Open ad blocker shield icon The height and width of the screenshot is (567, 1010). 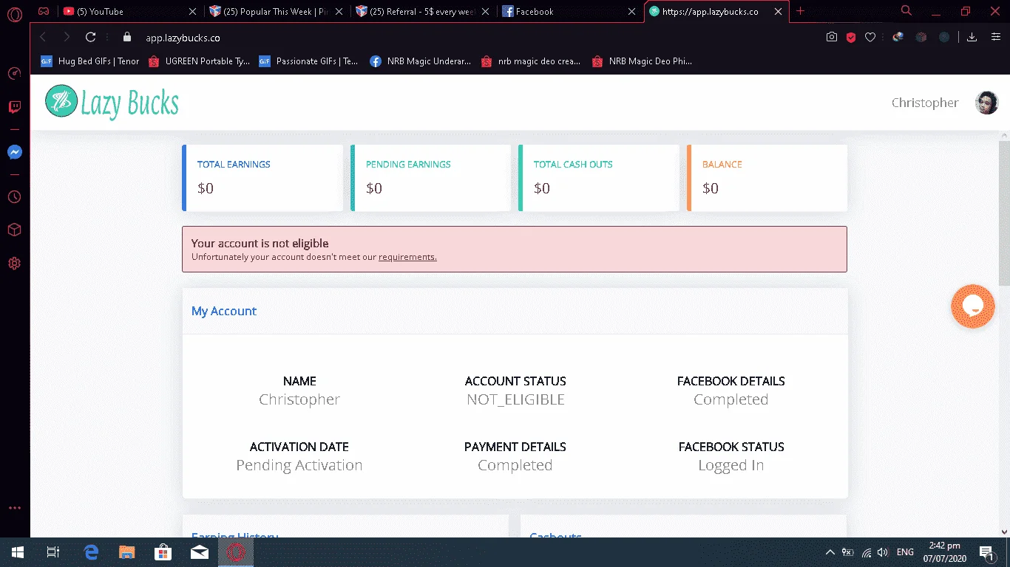coord(851,37)
